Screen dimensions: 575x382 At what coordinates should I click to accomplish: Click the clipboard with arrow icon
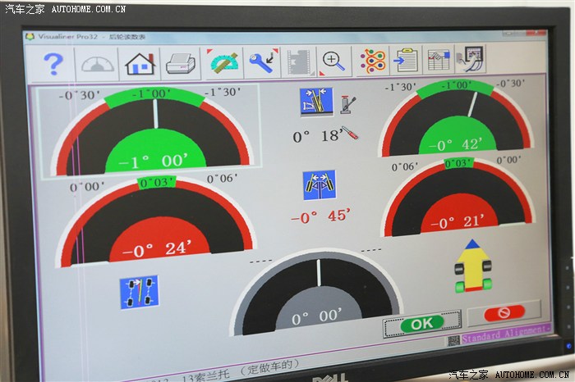tap(405, 60)
